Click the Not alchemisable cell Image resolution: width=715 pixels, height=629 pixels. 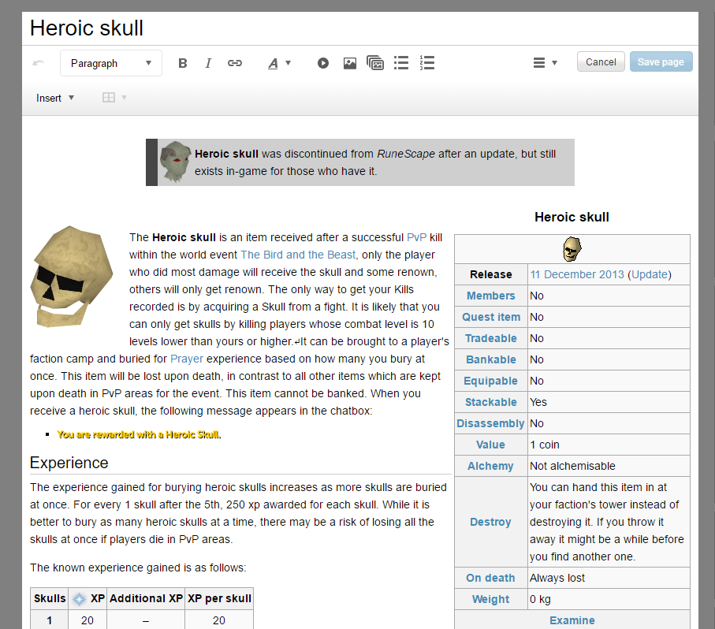tap(609, 466)
